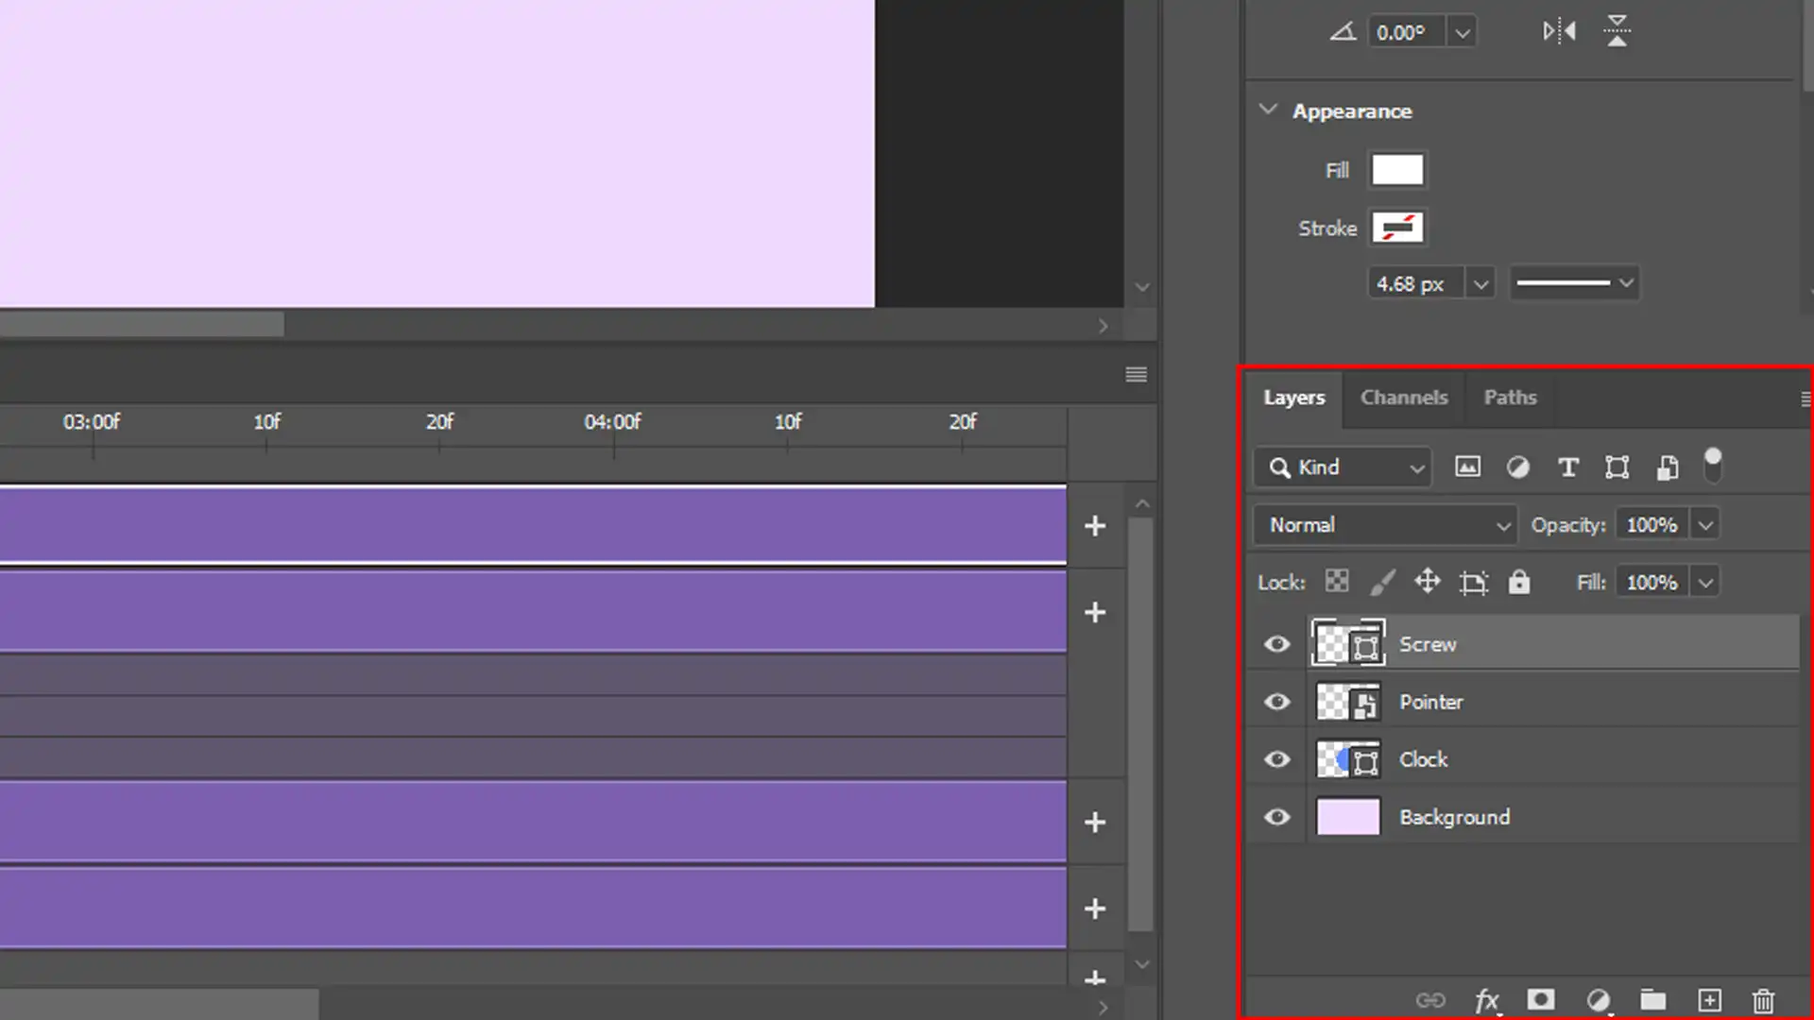Add layer mask icon
The width and height of the screenshot is (1814, 1020).
tap(1541, 999)
